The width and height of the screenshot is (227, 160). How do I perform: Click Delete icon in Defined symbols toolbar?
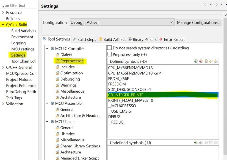pos(201,61)
